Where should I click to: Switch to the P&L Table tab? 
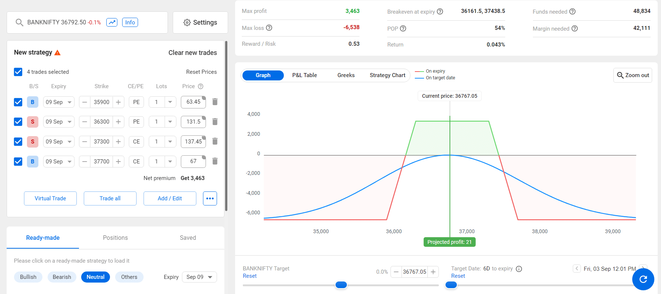(304, 75)
